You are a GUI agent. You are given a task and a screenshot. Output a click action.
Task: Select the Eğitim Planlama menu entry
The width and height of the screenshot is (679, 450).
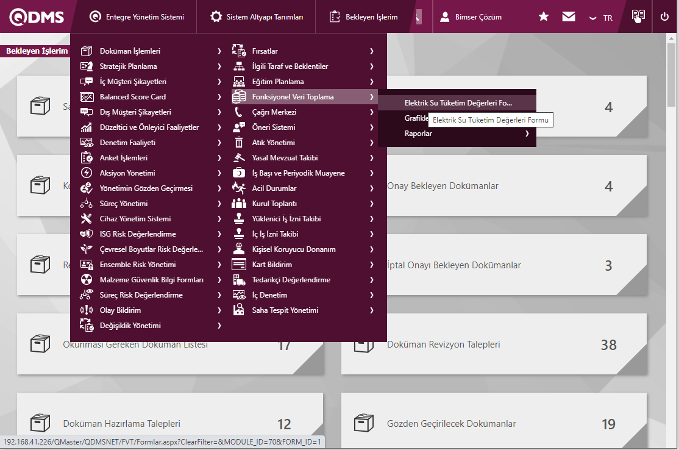point(278,82)
